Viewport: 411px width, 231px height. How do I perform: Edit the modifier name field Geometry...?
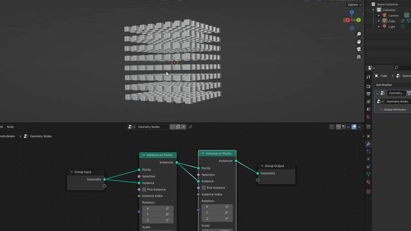coord(396,93)
